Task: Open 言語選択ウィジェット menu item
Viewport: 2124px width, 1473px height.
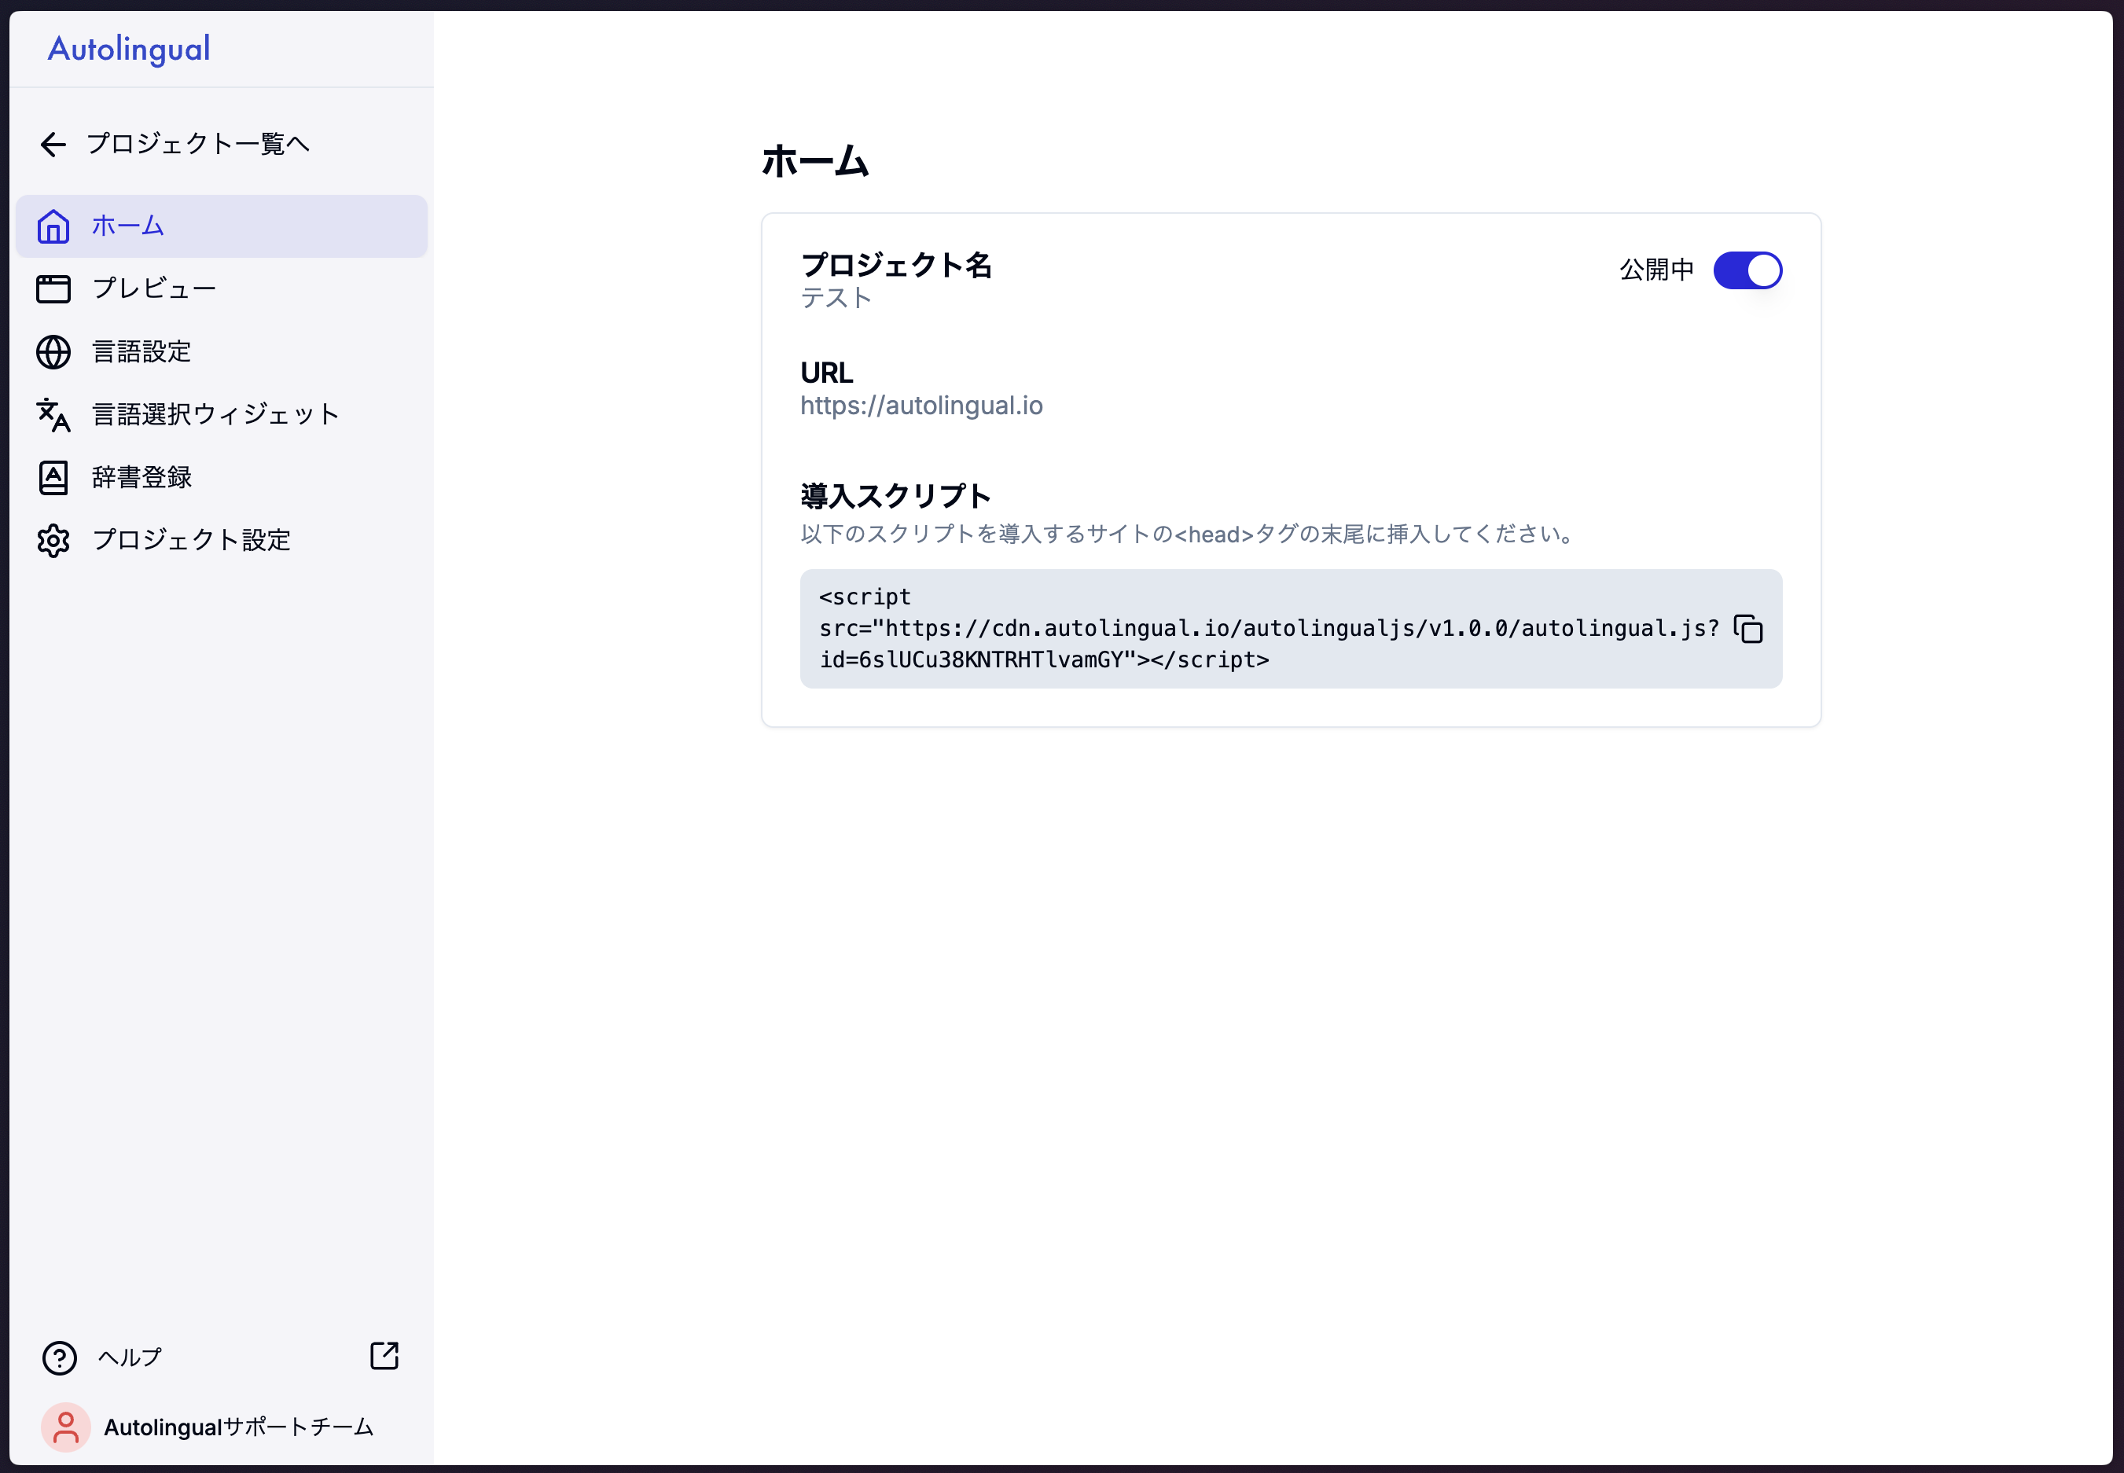Action: click(216, 414)
